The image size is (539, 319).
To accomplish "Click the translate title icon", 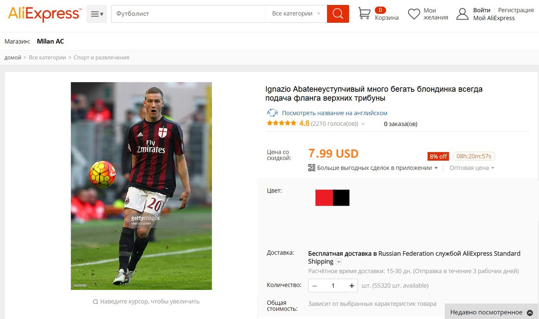I will coord(272,113).
